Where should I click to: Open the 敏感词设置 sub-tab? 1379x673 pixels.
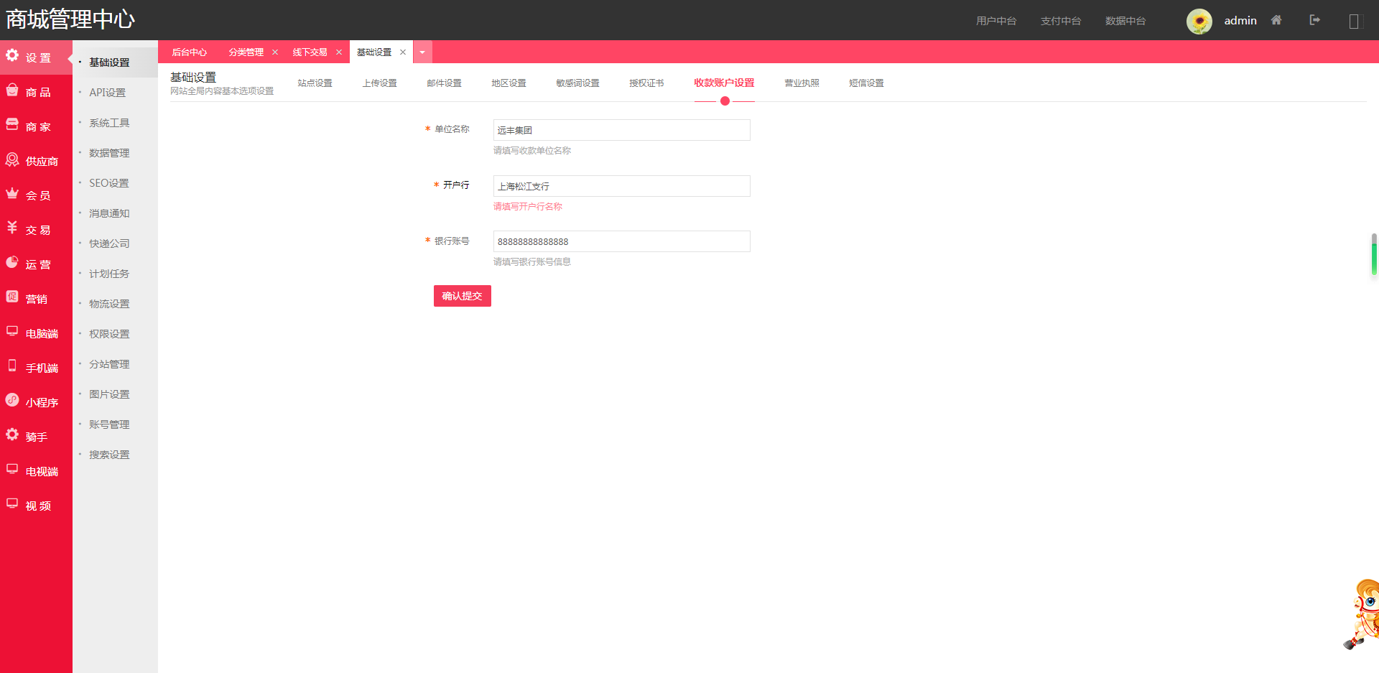[578, 83]
